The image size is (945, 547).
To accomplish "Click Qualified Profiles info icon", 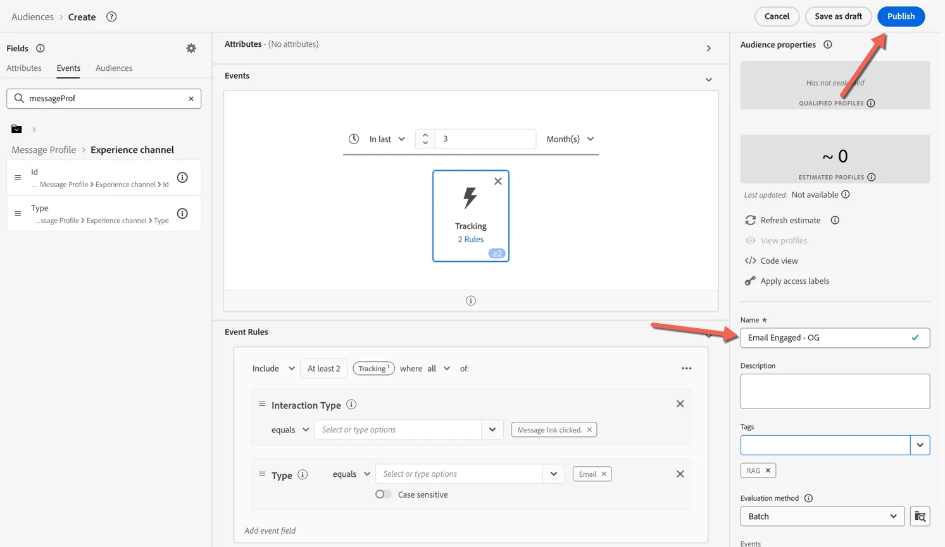I will pyautogui.click(x=871, y=103).
